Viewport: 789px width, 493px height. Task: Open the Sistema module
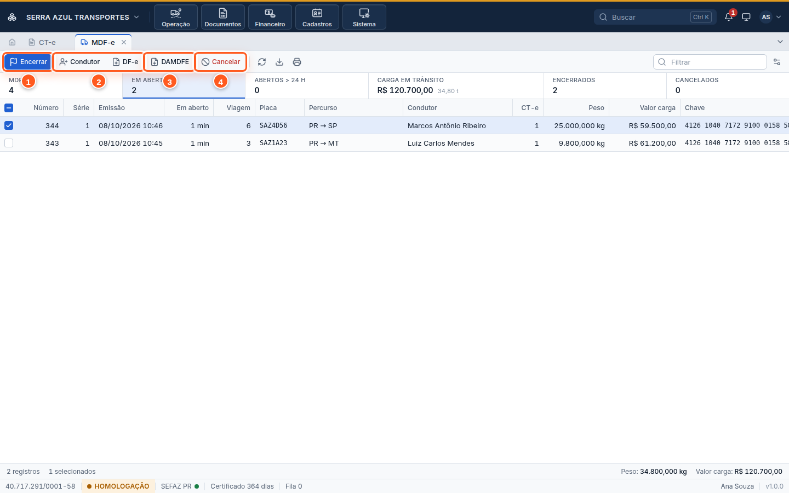coord(364,17)
